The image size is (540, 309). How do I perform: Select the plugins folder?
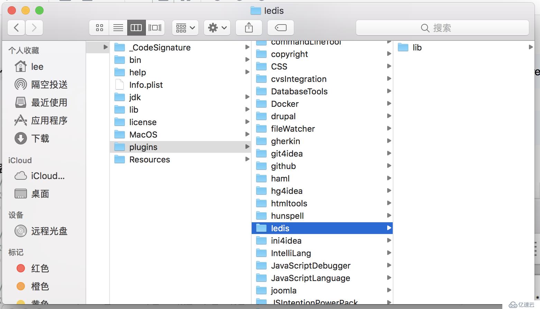coord(180,147)
